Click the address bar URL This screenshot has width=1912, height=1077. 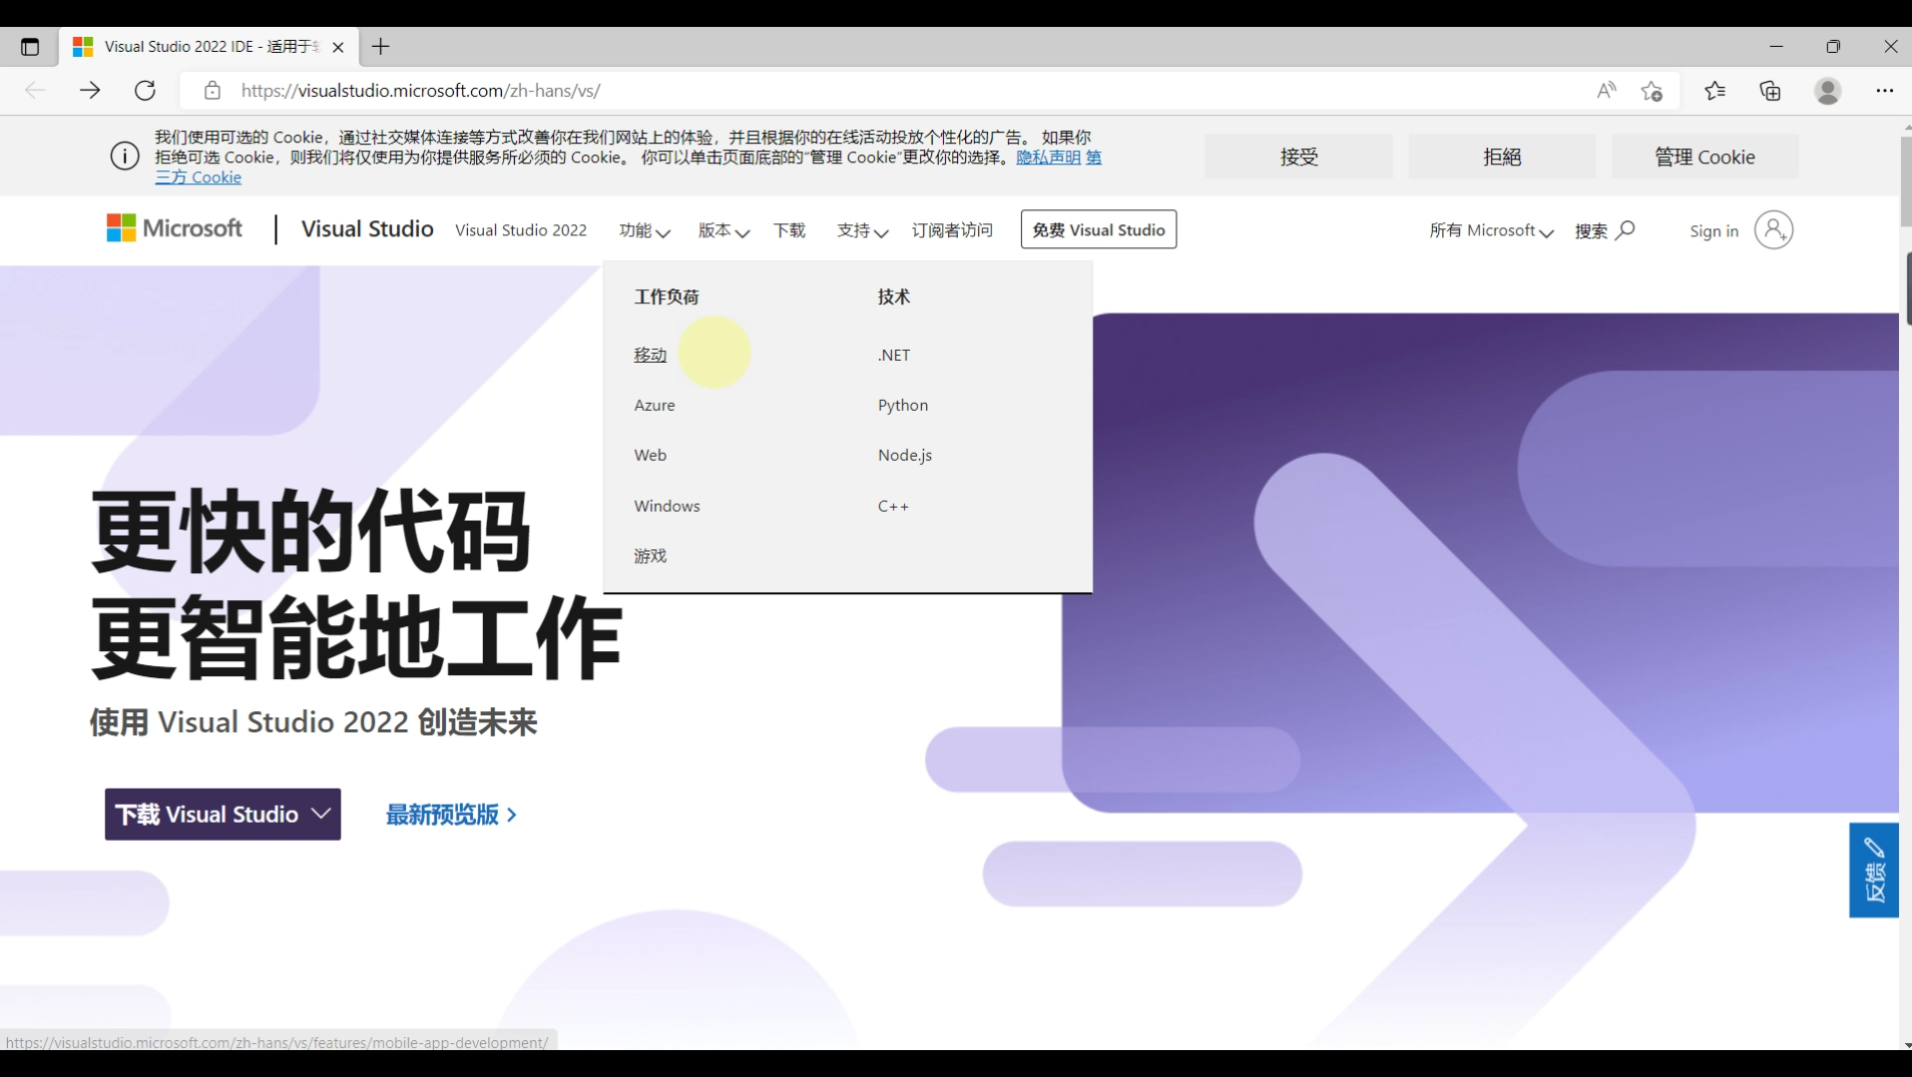[x=420, y=91]
